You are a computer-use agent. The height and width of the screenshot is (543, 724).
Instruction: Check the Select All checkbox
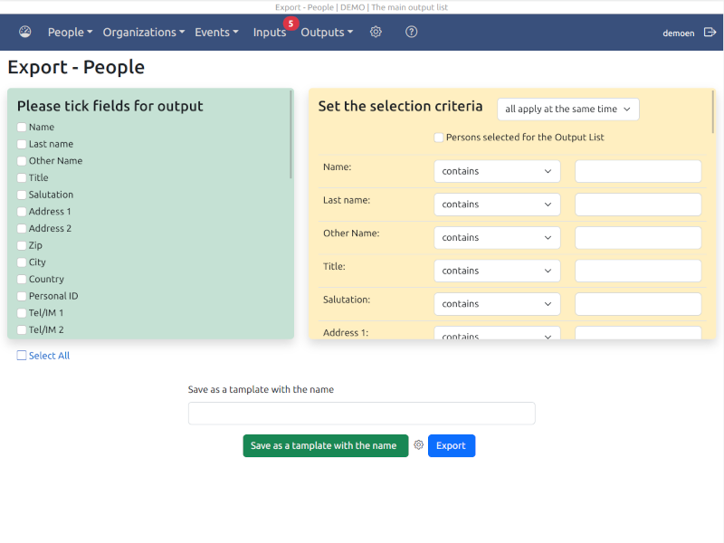(21, 355)
